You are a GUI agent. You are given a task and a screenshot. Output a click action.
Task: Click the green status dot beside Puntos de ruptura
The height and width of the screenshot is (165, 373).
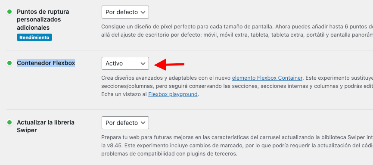9,12
